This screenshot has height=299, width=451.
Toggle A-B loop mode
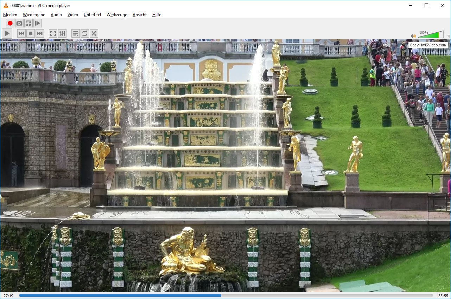[x=28, y=24]
